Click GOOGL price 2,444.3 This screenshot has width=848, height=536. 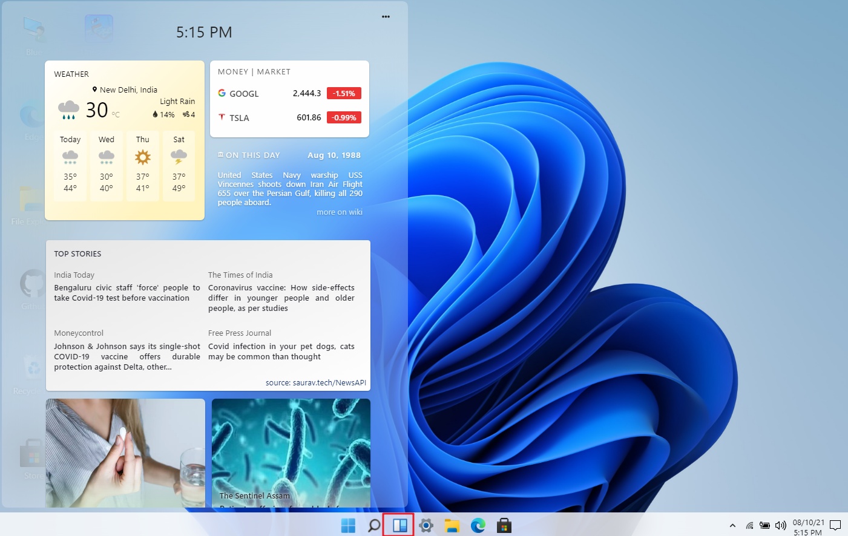point(307,93)
